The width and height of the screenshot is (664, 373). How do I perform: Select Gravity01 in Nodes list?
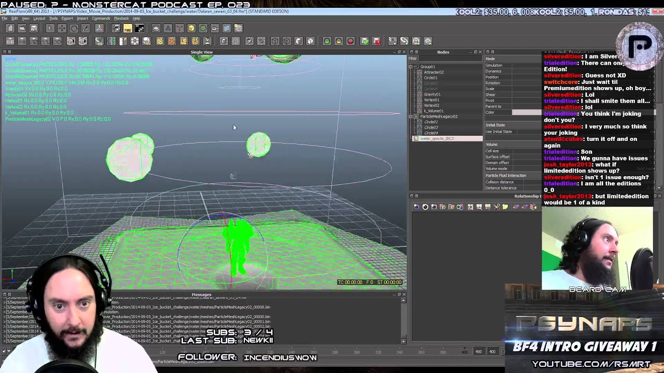(x=432, y=94)
